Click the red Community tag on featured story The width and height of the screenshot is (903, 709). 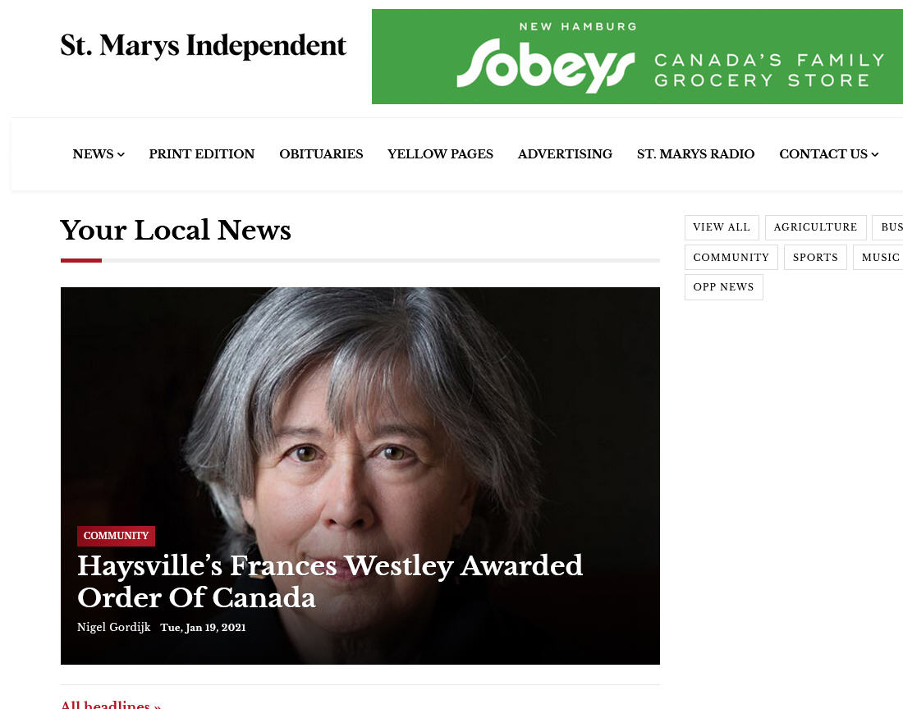116,536
